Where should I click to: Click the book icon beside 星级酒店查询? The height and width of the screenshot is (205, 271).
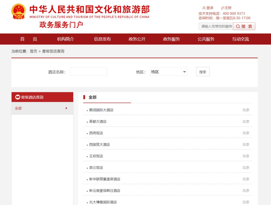[18, 97]
